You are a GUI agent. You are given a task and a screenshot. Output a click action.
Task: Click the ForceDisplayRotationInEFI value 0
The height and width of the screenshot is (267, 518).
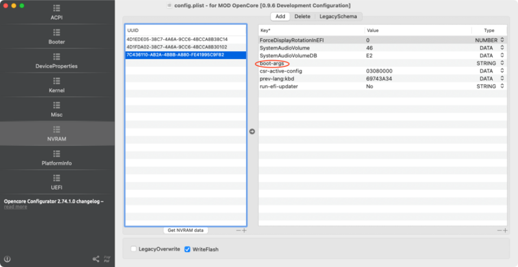[368, 40]
